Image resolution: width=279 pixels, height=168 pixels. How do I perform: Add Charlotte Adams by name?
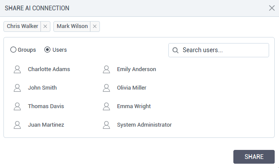coord(49,69)
